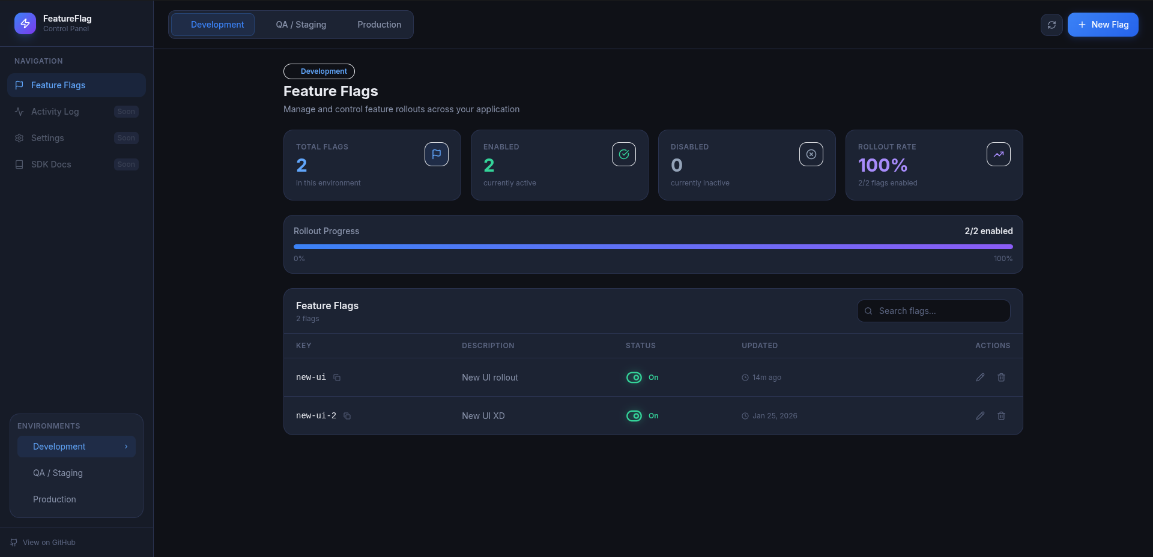
Task: Toggle the new-ui flag off
Action: pyautogui.click(x=634, y=378)
